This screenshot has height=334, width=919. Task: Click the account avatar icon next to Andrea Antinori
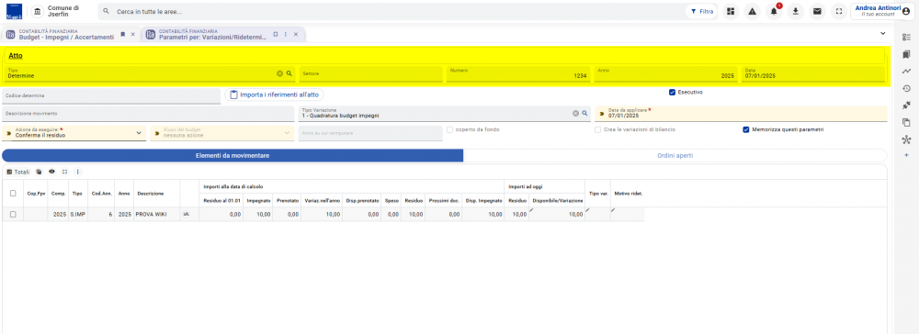click(906, 11)
